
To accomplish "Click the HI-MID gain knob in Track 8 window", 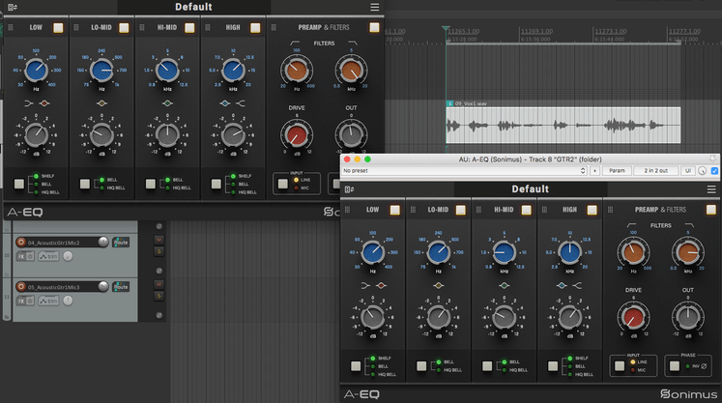I will [504, 317].
